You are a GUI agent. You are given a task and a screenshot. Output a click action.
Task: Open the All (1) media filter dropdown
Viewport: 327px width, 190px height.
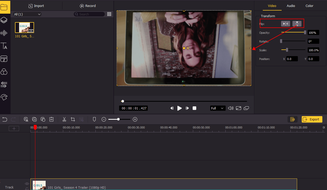(x=27, y=14)
